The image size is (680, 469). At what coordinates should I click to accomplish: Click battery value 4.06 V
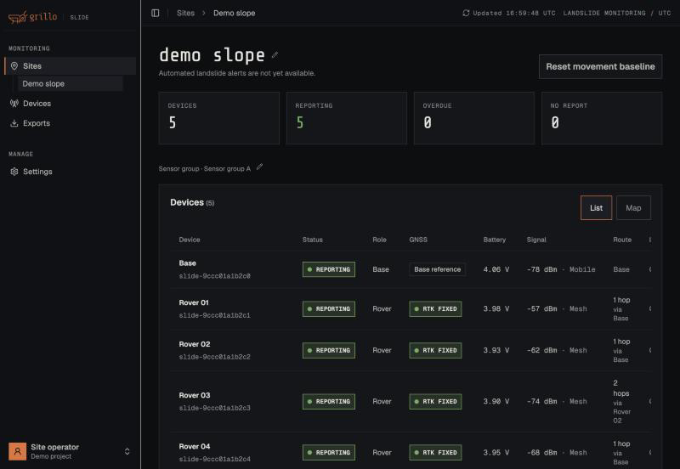496,269
